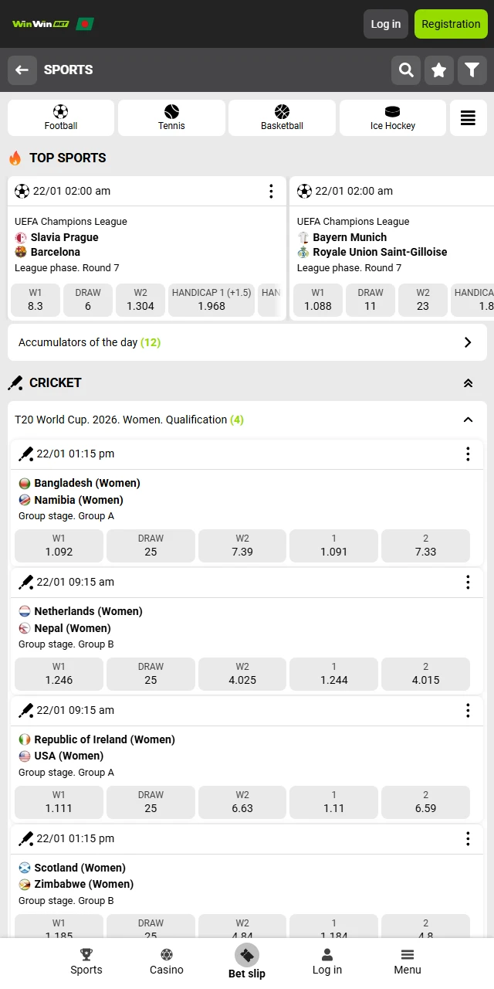Screen dimensions: 494x989
Task: Select the Ice Hockey sport icon
Action: click(x=392, y=117)
